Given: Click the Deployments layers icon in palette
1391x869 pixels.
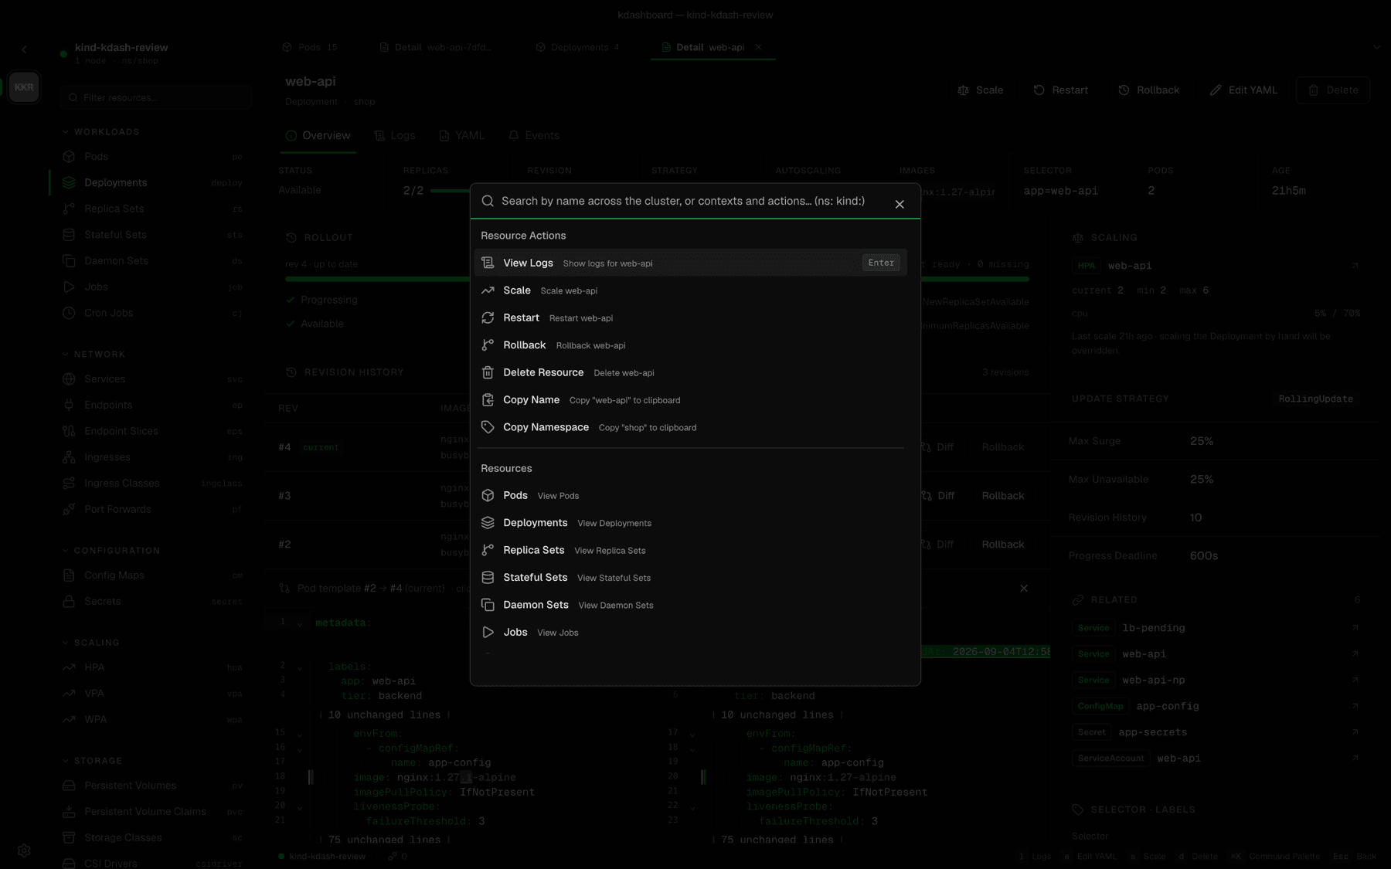Looking at the screenshot, I should pos(488,523).
